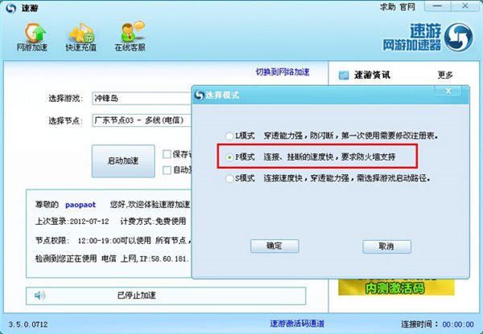Open the 选择节点 dropdown showing 广东节点03

(x=142, y=120)
